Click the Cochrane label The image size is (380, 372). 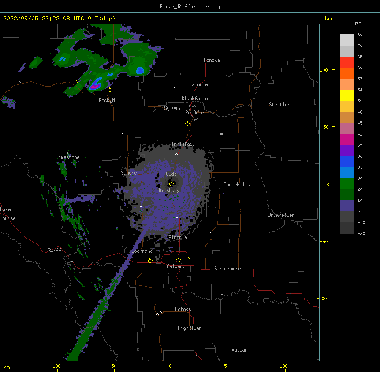pyautogui.click(x=142, y=251)
